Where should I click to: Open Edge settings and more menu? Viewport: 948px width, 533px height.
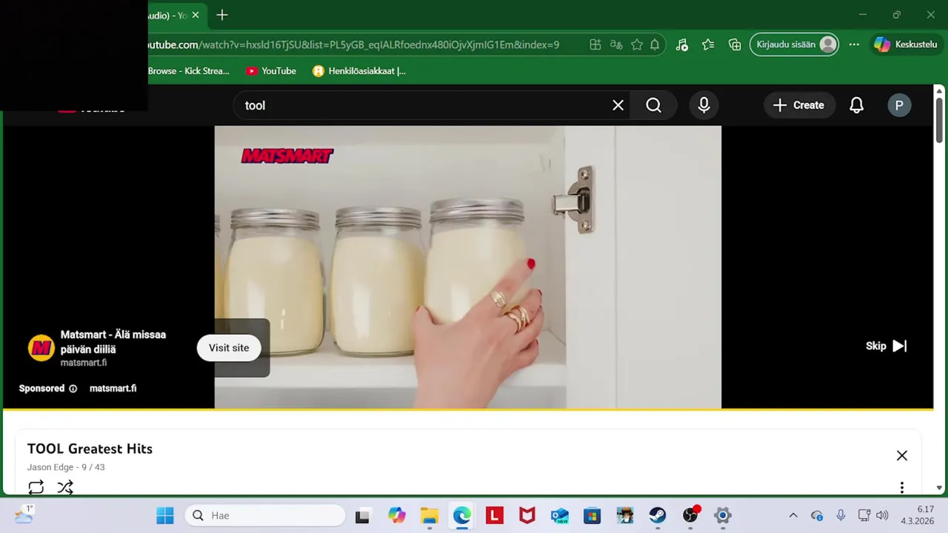[854, 44]
